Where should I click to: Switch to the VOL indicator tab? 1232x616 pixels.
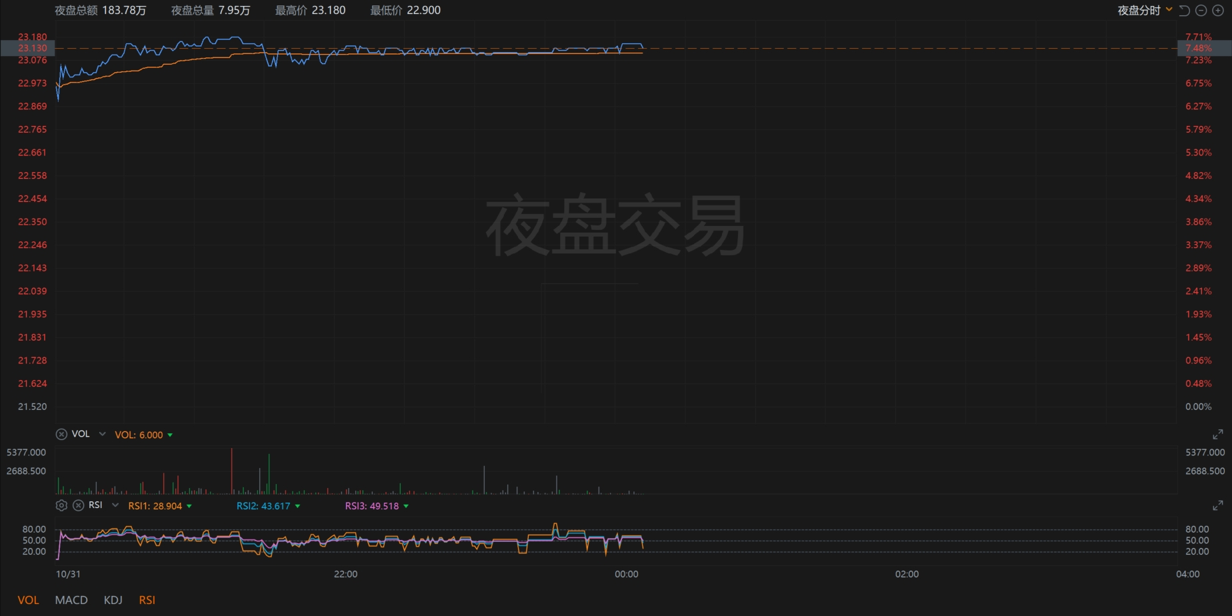pyautogui.click(x=28, y=600)
